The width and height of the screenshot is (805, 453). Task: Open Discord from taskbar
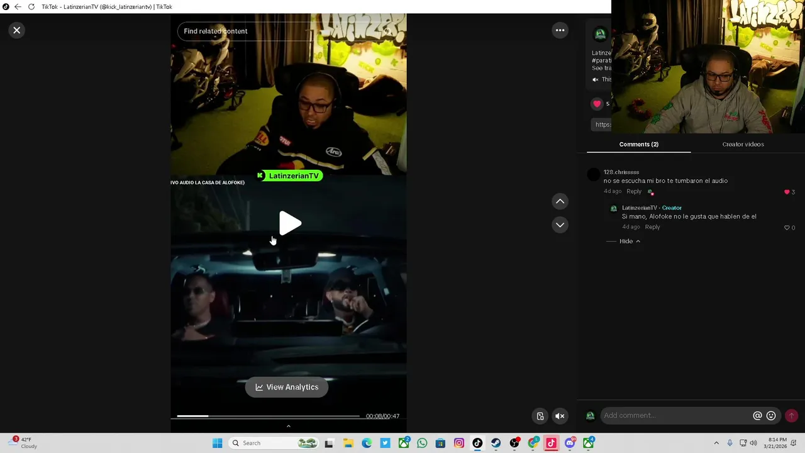click(x=570, y=443)
